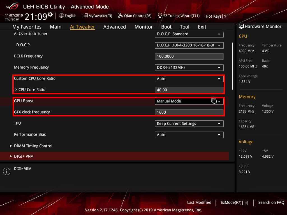This screenshot has width=287, height=215.
Task: Switch to Main tab
Action: (56, 27)
